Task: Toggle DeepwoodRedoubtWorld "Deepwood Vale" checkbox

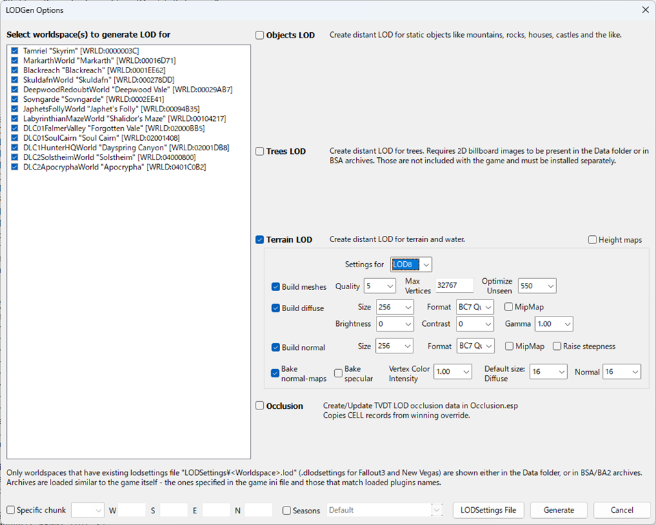Action: pos(14,89)
